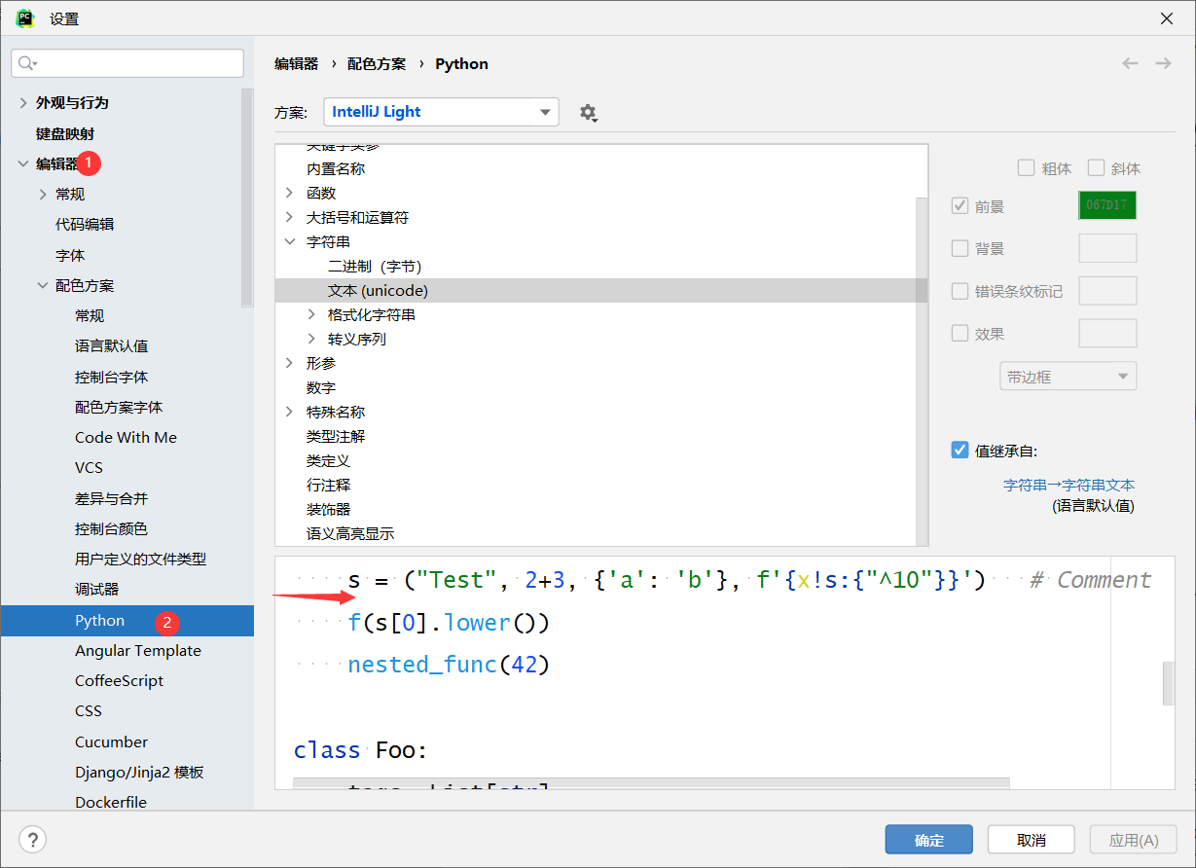This screenshot has height=868, width=1196.
Task: Select 用户定义的文件类型 in sidebar
Action: [141, 559]
